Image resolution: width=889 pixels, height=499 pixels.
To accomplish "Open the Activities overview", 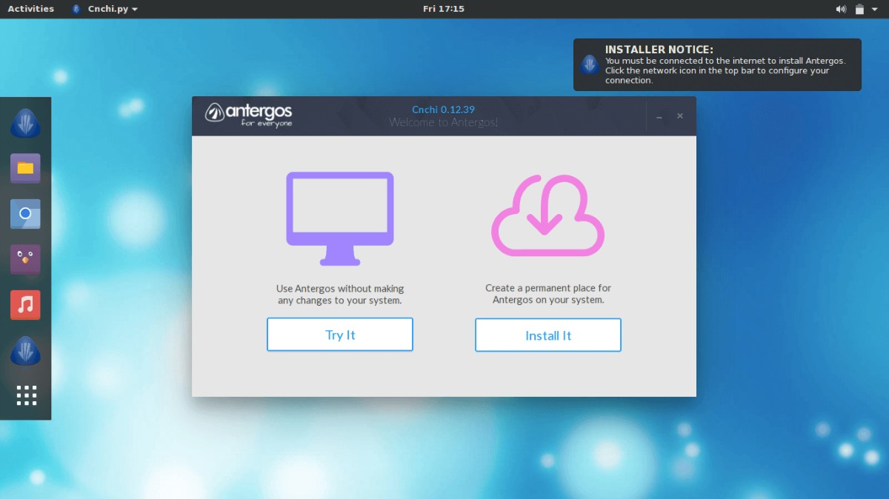I will click(31, 9).
